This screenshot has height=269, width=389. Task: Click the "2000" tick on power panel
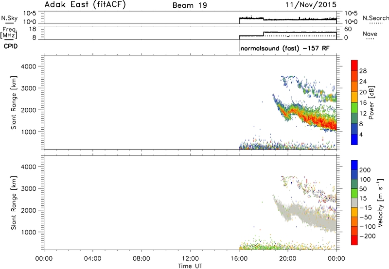pos(28,110)
